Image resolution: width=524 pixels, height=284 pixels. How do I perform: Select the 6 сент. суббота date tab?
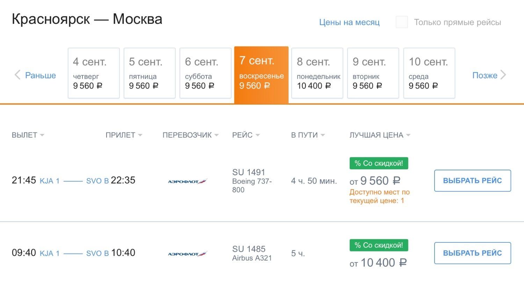(x=205, y=73)
